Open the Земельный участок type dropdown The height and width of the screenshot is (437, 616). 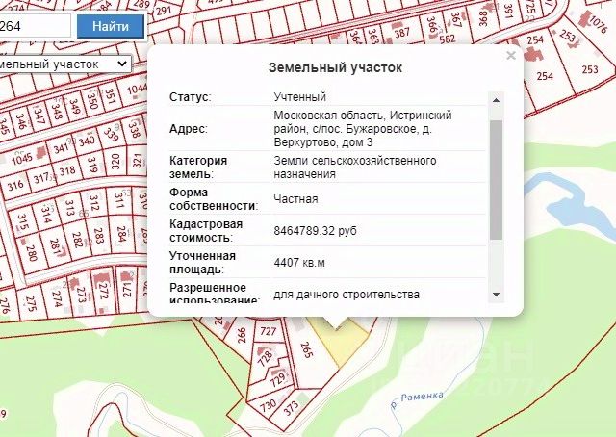tap(65, 64)
